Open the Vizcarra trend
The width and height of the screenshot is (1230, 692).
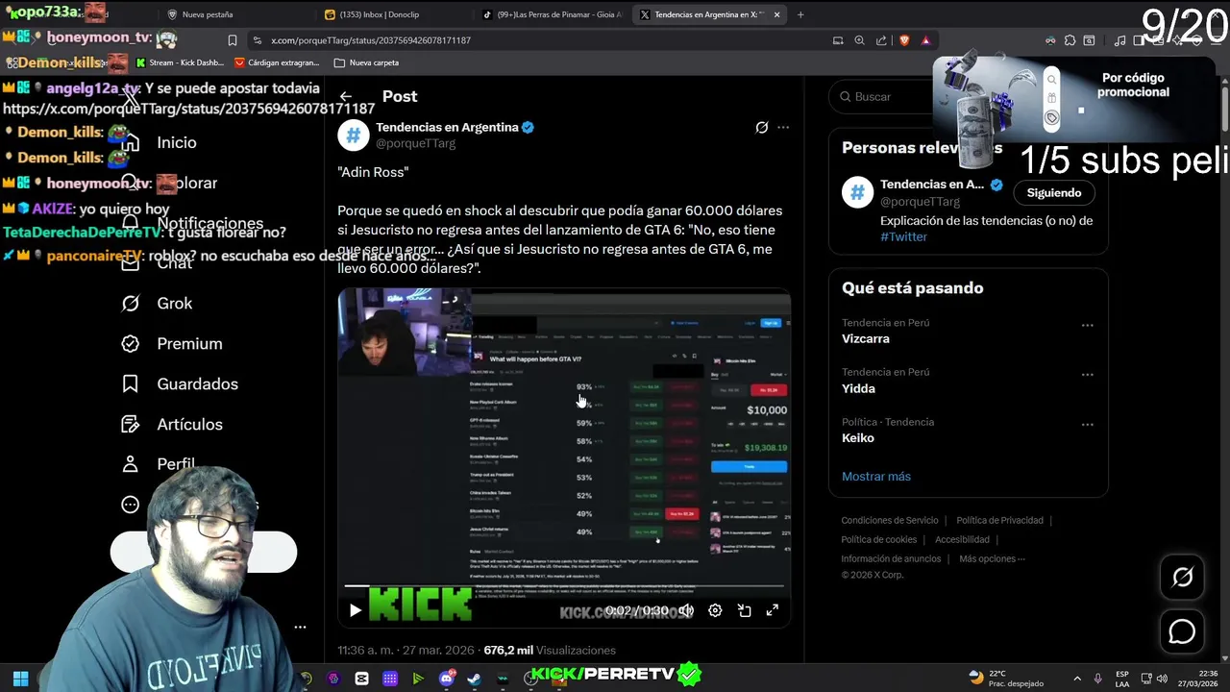pos(866,338)
